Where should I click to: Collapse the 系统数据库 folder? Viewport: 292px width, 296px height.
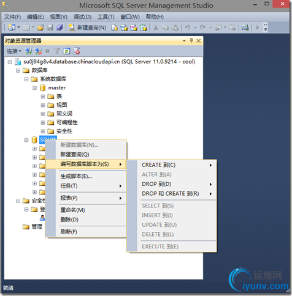pos(26,79)
